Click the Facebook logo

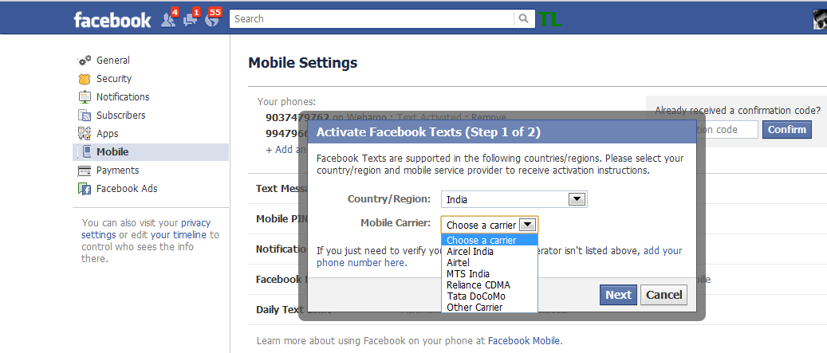[112, 20]
